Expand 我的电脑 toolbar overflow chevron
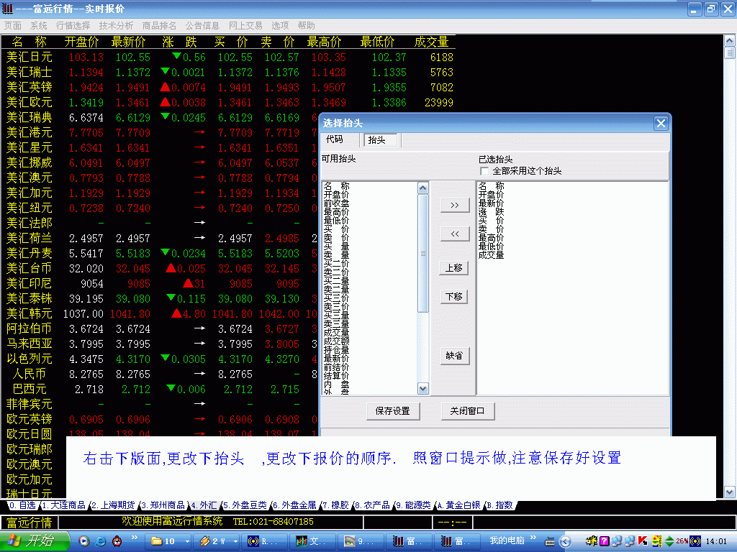The height and width of the screenshot is (552, 737). click(533, 538)
